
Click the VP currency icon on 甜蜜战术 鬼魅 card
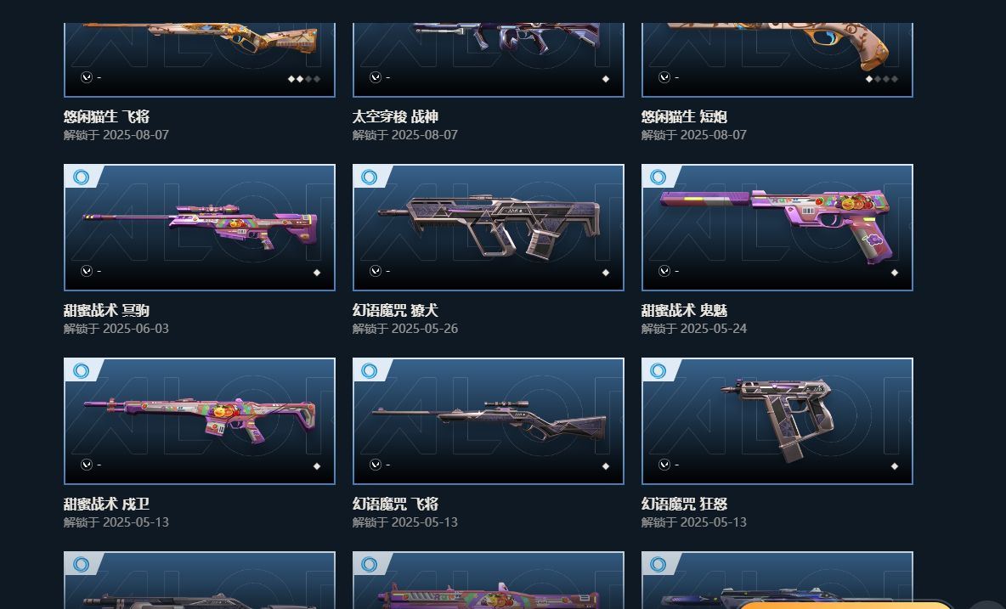tap(664, 271)
